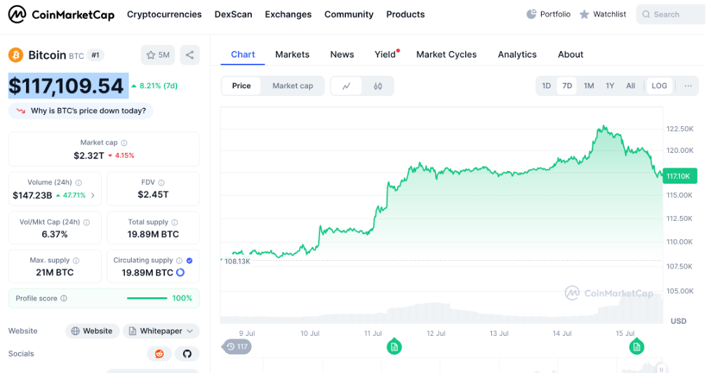The height and width of the screenshot is (373, 706).
Task: Add Bitcoin to watchlist with star button
Action: [158, 55]
